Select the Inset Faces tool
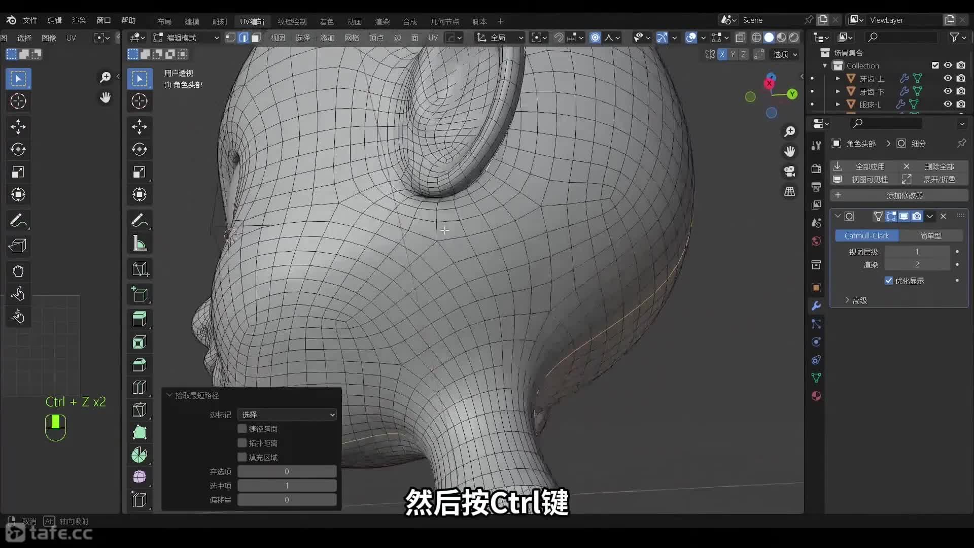The image size is (974, 548). point(140,342)
